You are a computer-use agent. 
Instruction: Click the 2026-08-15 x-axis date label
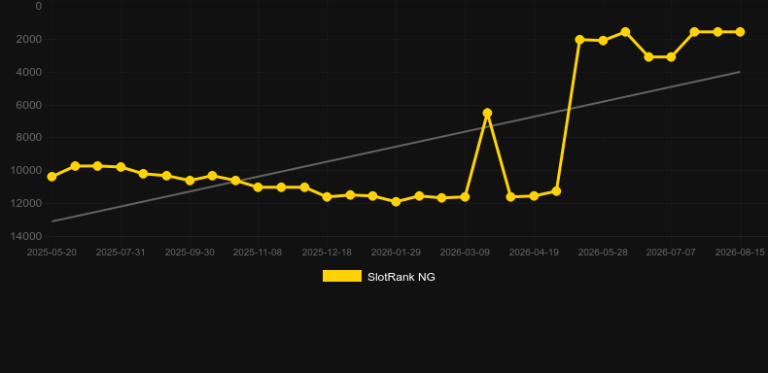click(x=740, y=253)
